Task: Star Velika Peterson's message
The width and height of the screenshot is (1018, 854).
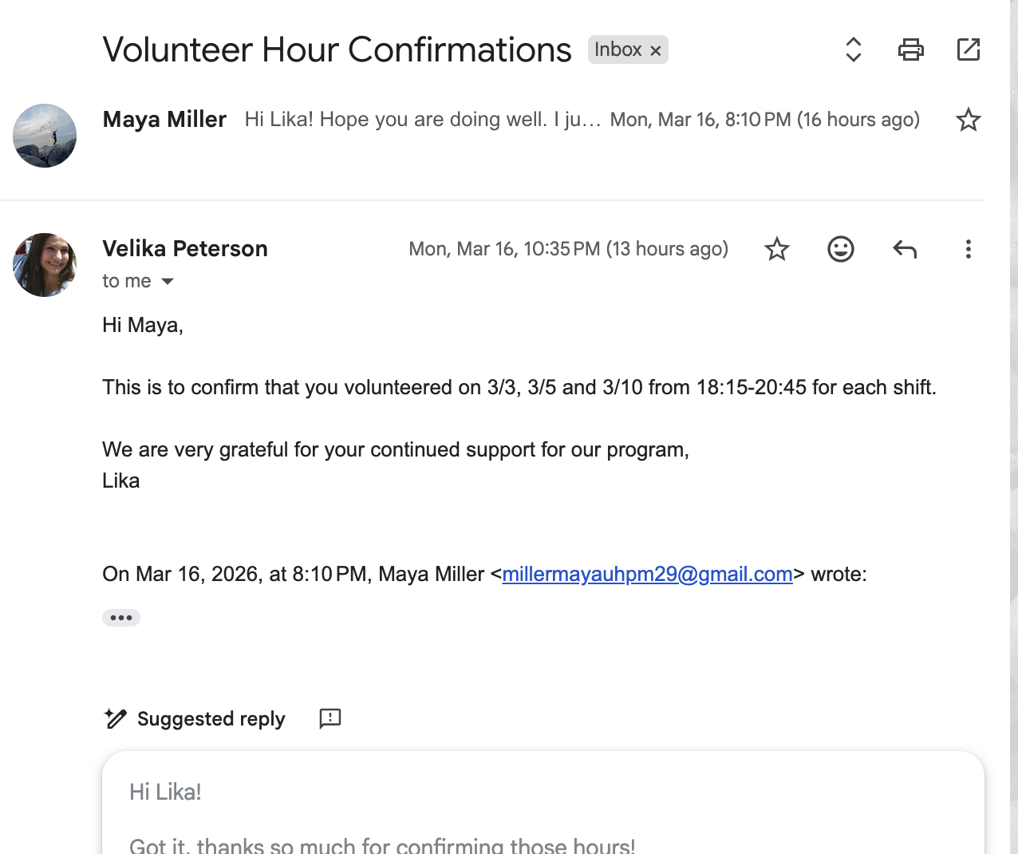Action: click(x=776, y=249)
